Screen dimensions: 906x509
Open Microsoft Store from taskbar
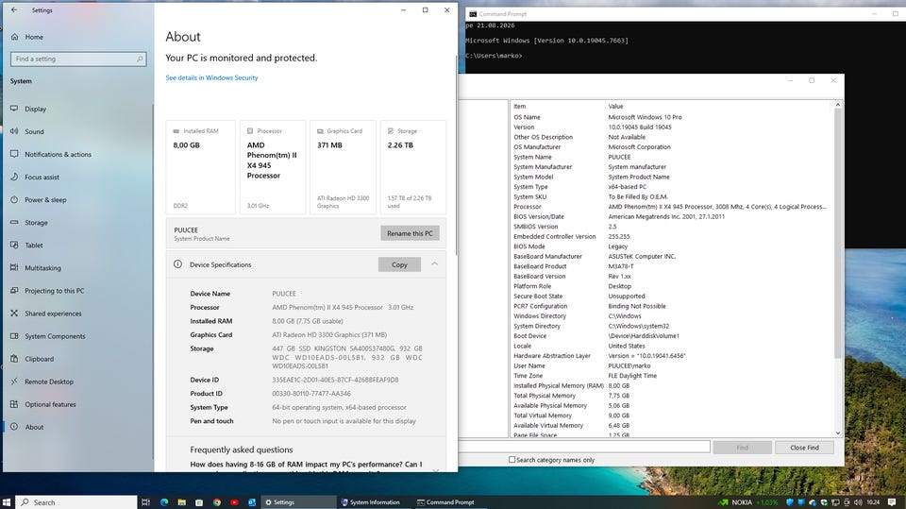(x=199, y=502)
